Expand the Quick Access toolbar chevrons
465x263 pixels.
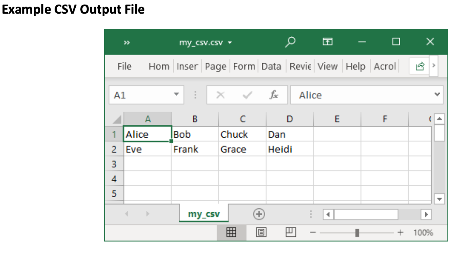127,43
